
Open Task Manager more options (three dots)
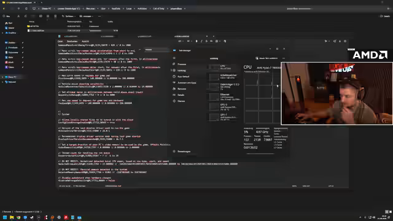pyautogui.click(x=284, y=58)
